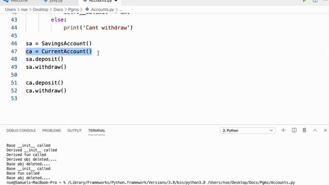Click the Python file icon in breadcrumb
This screenshot has height=185, width=329.
pyautogui.click(x=87, y=9)
